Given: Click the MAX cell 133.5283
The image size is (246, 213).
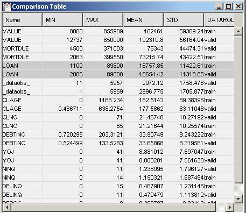Looking at the screenshot, I should click(x=103, y=143).
